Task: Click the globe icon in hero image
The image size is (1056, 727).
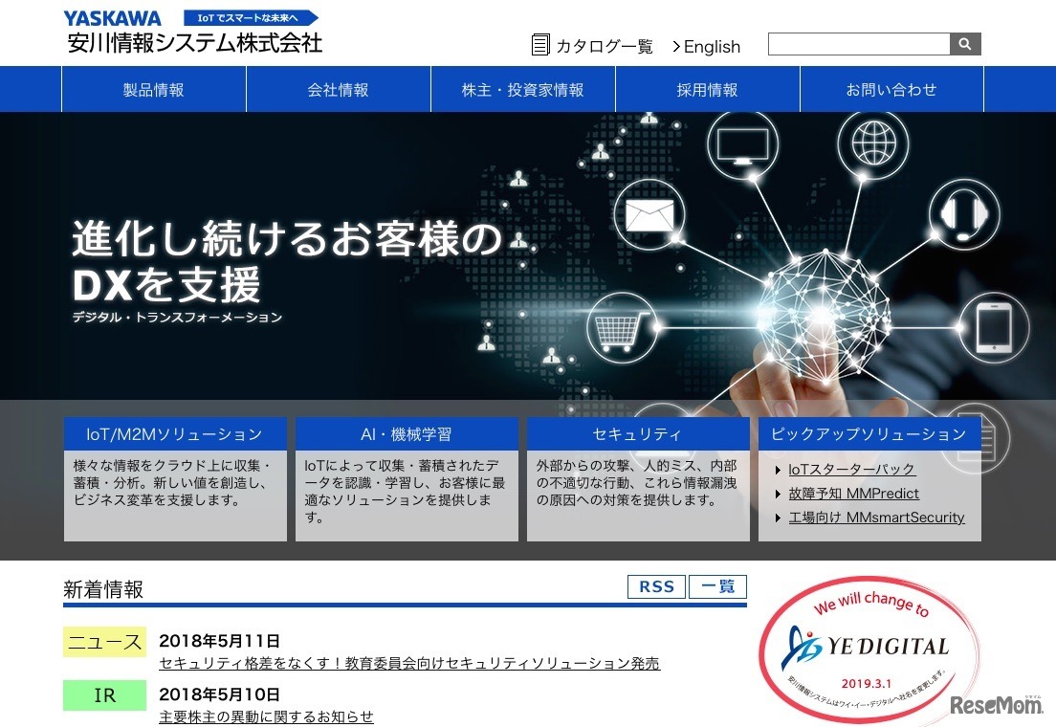Action: pyautogui.click(x=873, y=143)
